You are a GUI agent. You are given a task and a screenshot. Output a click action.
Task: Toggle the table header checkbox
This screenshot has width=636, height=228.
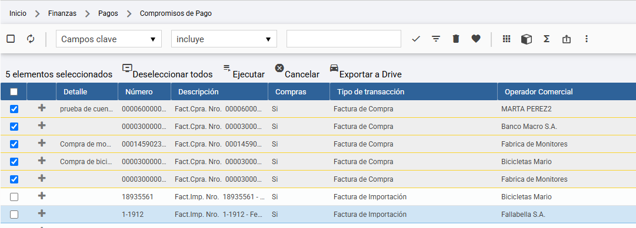tap(14, 92)
